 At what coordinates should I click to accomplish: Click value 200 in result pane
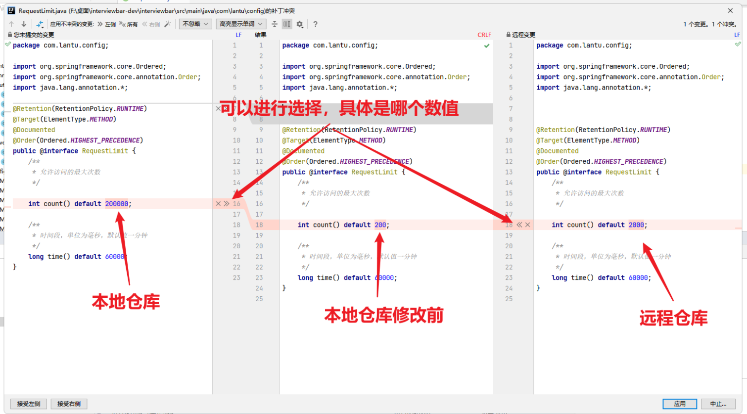click(x=380, y=225)
